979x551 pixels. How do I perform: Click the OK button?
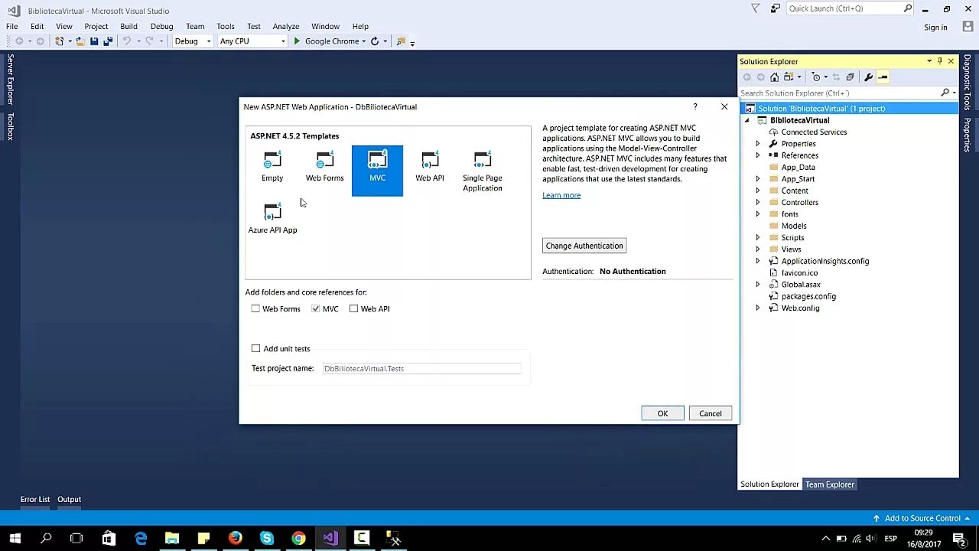coord(662,413)
